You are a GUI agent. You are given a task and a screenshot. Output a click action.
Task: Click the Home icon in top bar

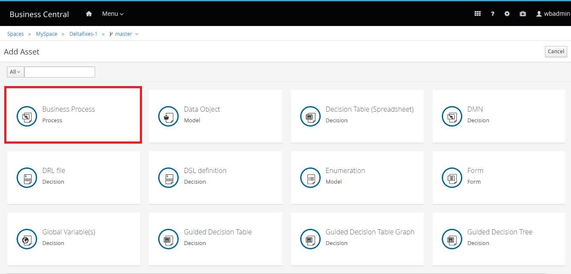pyautogui.click(x=89, y=14)
